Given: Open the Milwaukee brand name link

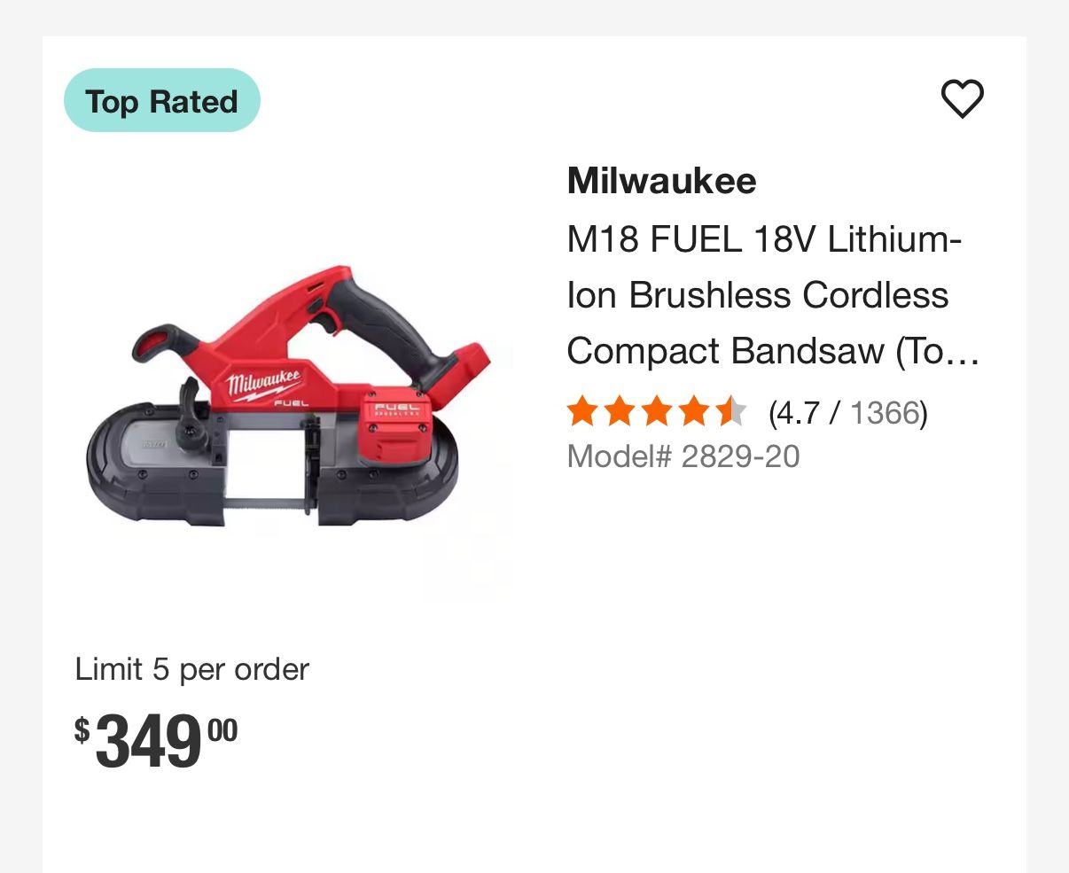Looking at the screenshot, I should [661, 181].
